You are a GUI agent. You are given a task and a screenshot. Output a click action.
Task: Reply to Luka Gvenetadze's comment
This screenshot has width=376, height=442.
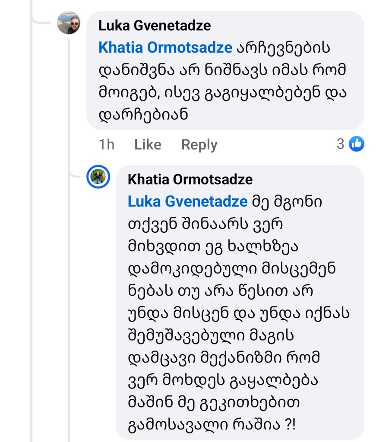coord(199,145)
